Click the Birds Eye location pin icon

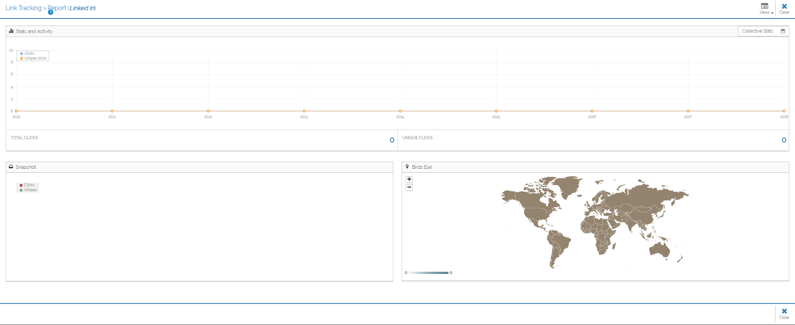[407, 167]
